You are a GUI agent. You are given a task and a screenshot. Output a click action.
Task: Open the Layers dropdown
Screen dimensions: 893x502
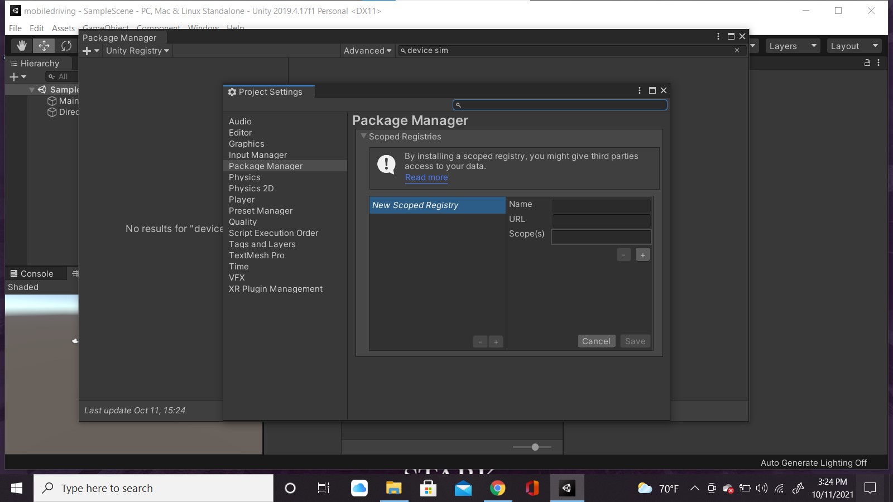[792, 46]
